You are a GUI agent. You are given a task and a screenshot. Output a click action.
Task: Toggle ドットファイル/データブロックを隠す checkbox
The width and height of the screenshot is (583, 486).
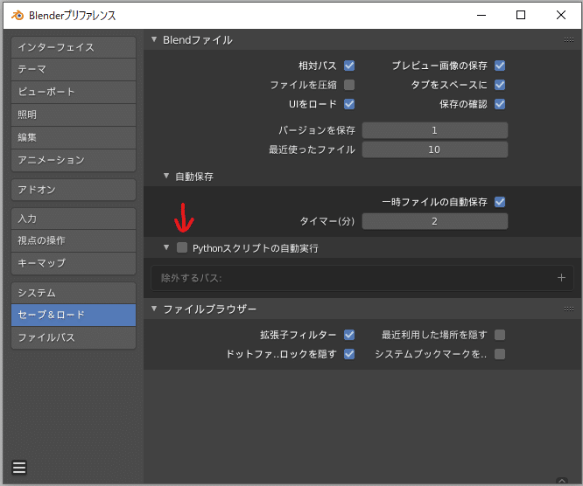(349, 354)
